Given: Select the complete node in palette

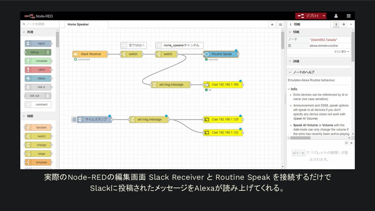Looking at the screenshot, I should click(x=38, y=61).
